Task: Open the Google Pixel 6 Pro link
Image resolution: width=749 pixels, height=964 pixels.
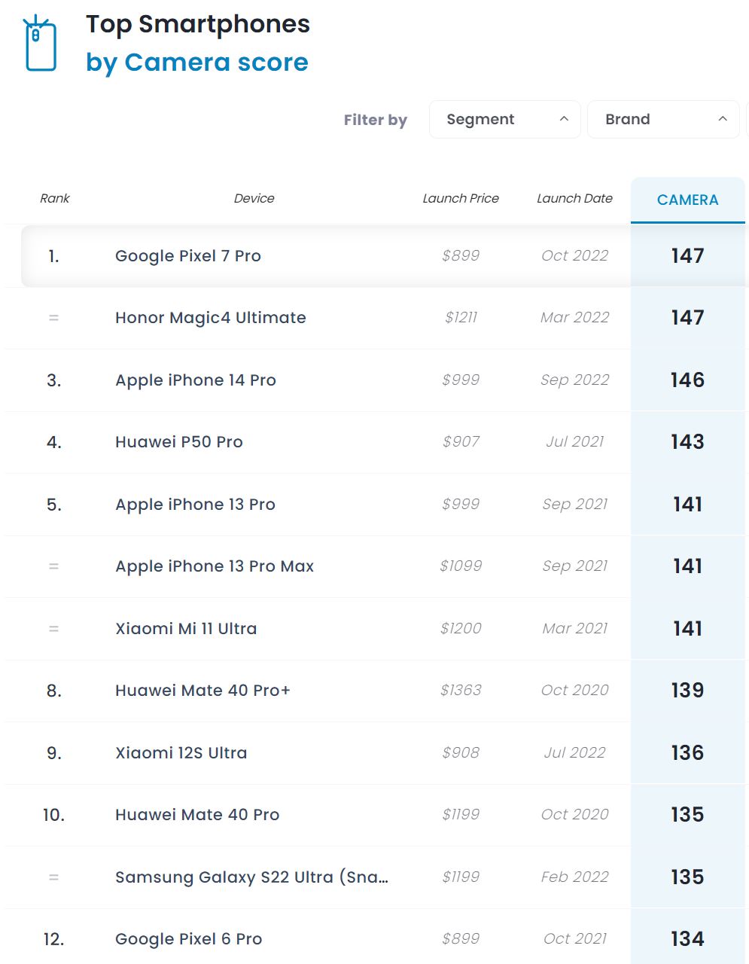Action: [188, 939]
